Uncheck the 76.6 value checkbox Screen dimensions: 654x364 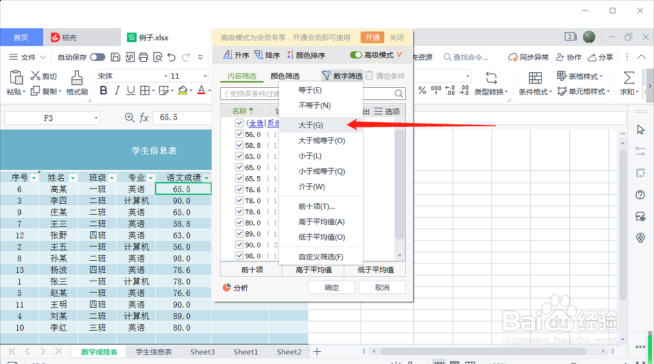(239, 189)
